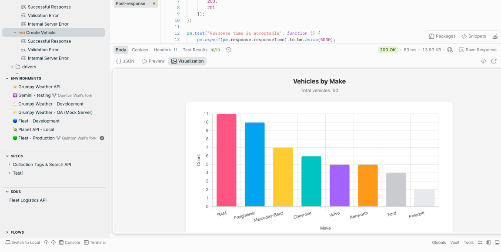This screenshot has width=501, height=252.
Task: Expand the FLOWS section
Action: [x=7, y=232]
